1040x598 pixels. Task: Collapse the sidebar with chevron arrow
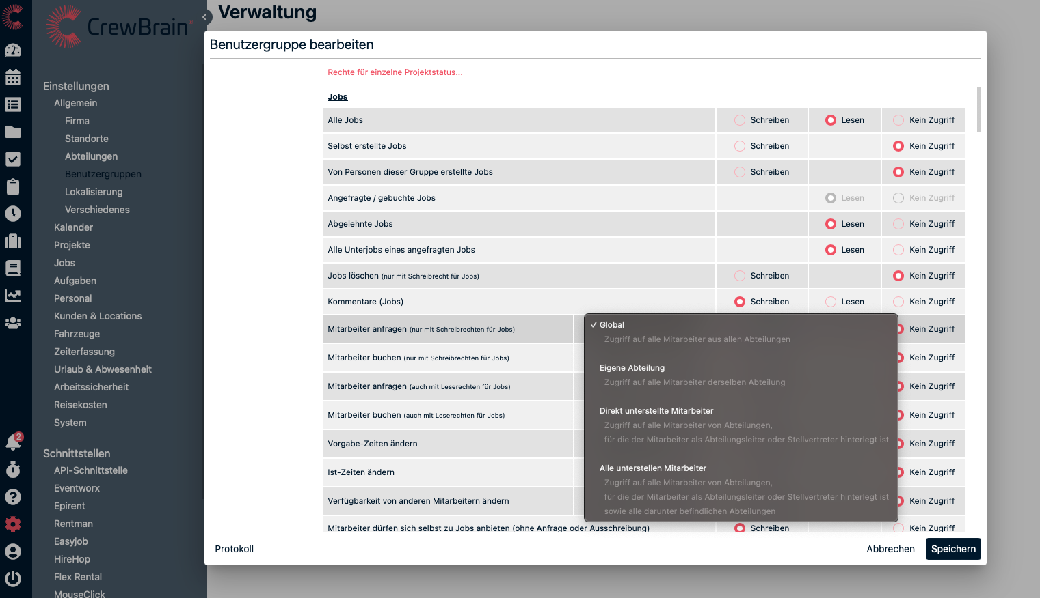click(204, 17)
